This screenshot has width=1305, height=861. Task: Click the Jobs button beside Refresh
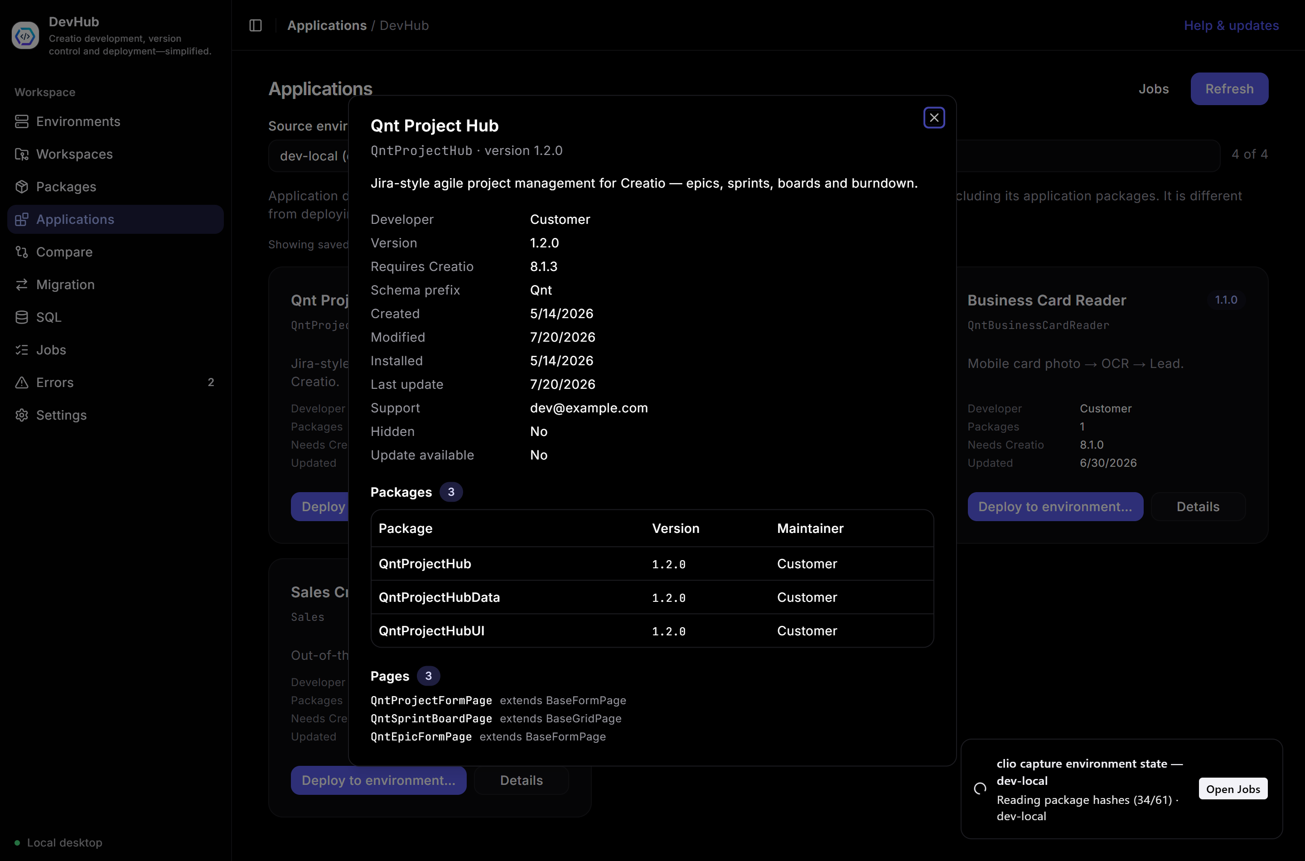tap(1154, 89)
